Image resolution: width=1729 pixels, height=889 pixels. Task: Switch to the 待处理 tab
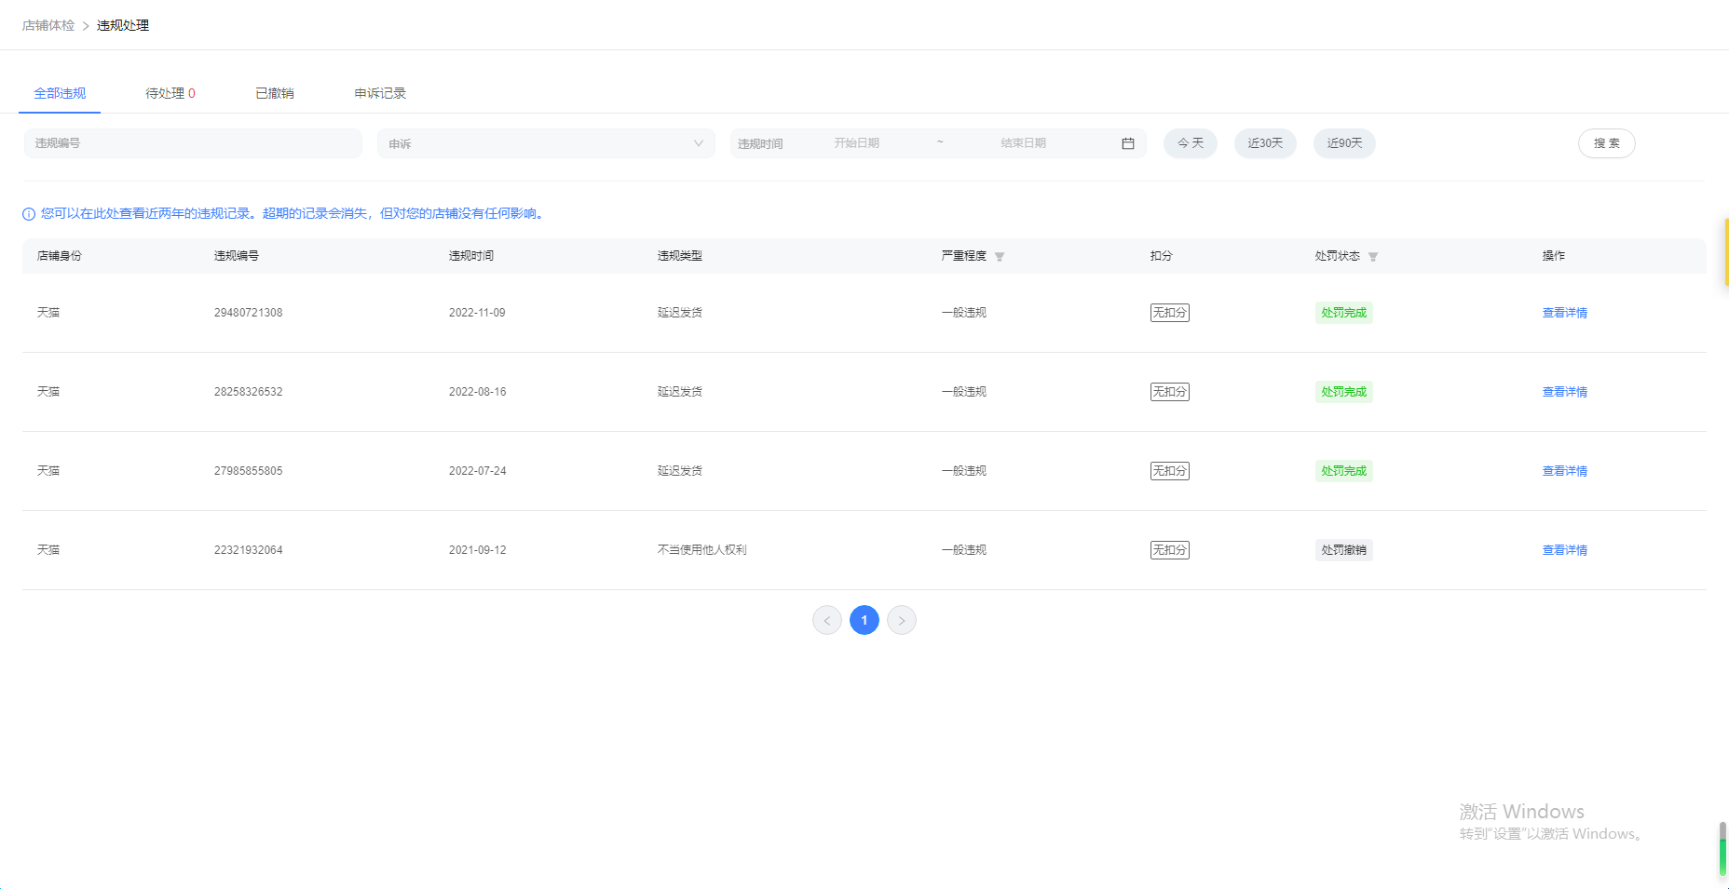170,93
